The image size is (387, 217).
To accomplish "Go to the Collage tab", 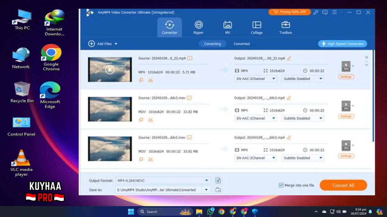I will pyautogui.click(x=256, y=27).
